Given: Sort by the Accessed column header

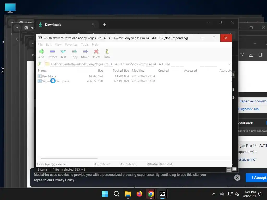Looking at the screenshot, I should pyautogui.click(x=190, y=70).
